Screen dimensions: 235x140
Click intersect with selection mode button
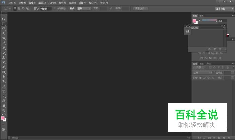coord(28,8)
